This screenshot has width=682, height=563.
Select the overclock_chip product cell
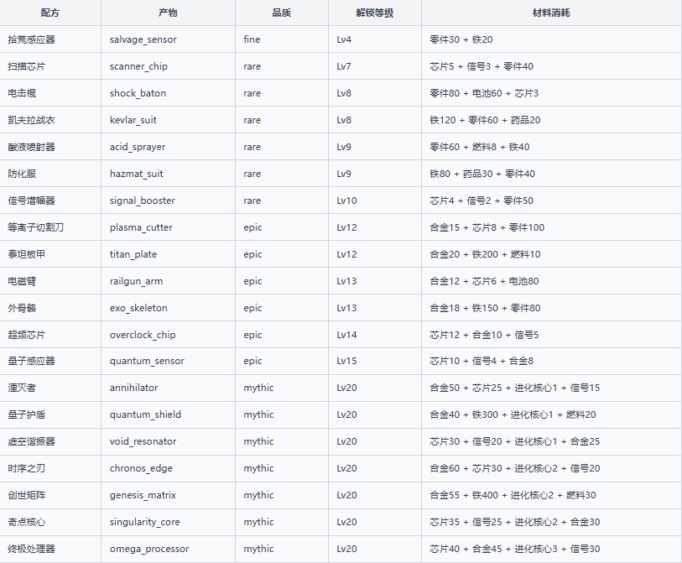point(168,335)
